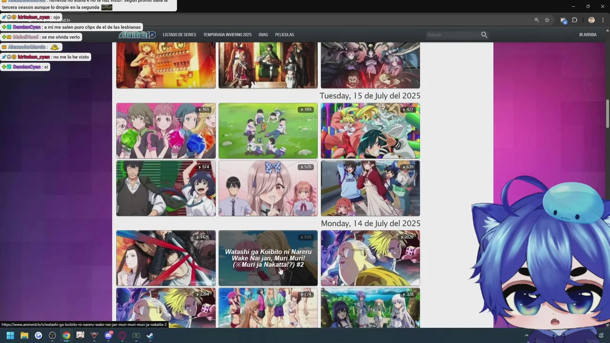610x343 pixels.
Task: Focus the Buscar search field
Action: pos(453,35)
